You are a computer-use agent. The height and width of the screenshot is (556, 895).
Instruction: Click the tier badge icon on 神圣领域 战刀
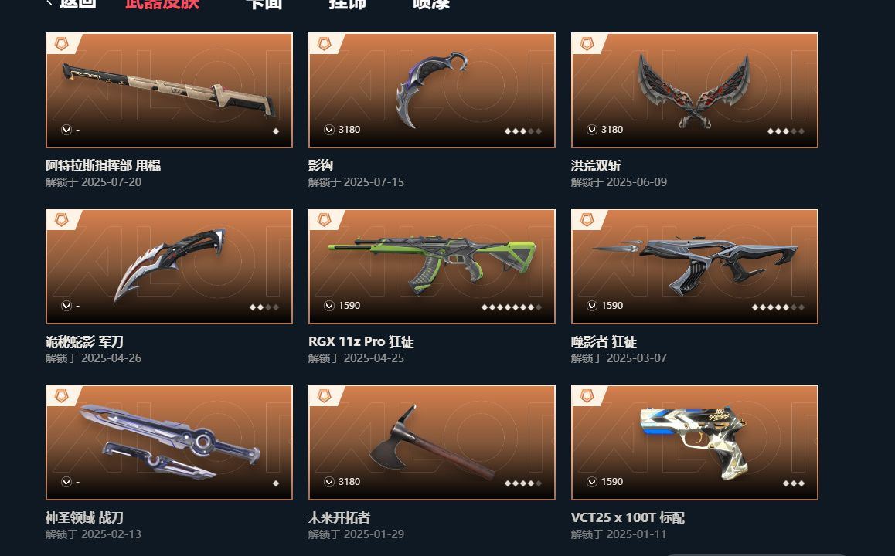point(61,396)
